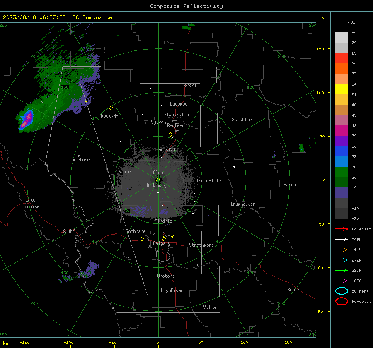Click the Limestone label
Viewport: 373px width, 348px height.
(x=78, y=160)
